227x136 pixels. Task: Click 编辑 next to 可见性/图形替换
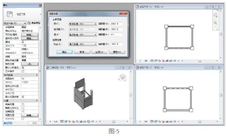(x=30, y=35)
